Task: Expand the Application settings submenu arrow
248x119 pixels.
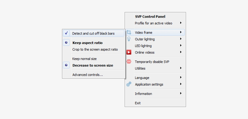Action: tap(181, 84)
